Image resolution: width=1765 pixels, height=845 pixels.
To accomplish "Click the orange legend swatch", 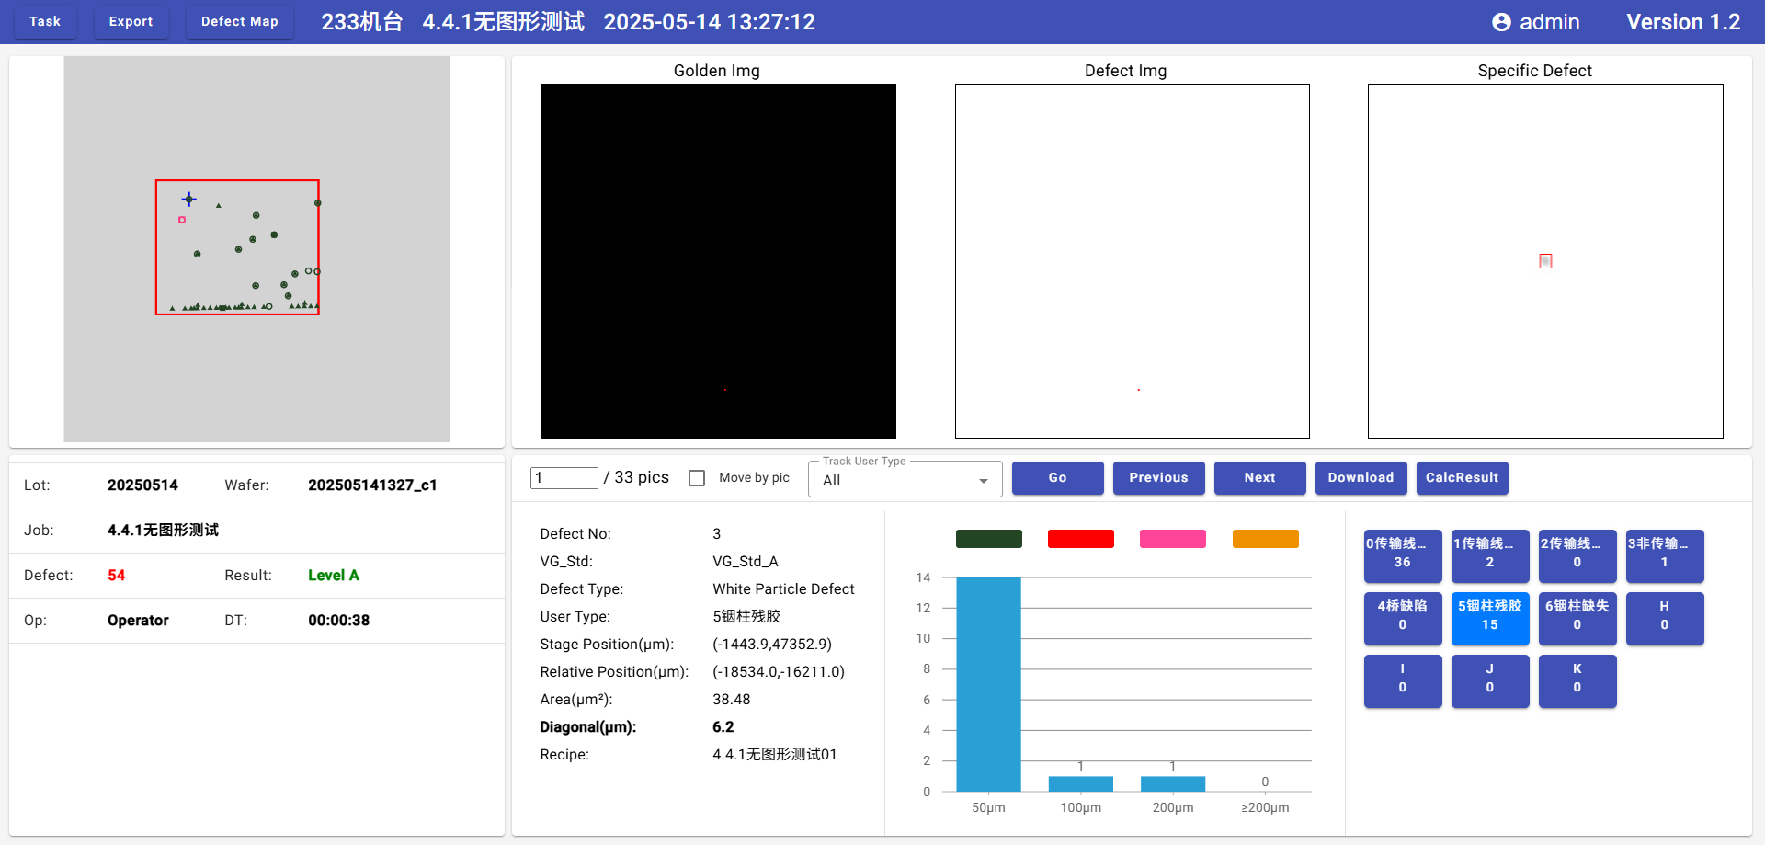I will click(x=1265, y=539).
